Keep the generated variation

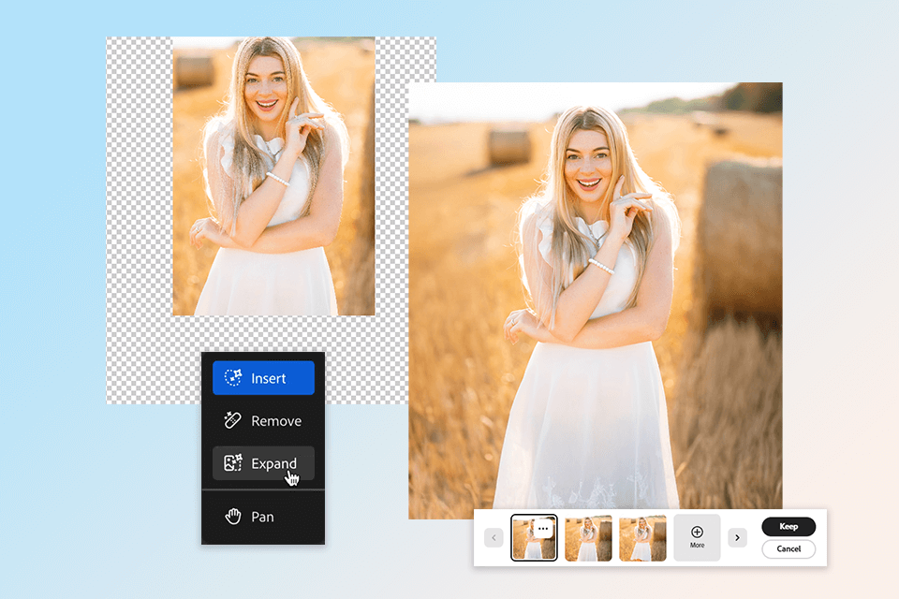(x=788, y=526)
